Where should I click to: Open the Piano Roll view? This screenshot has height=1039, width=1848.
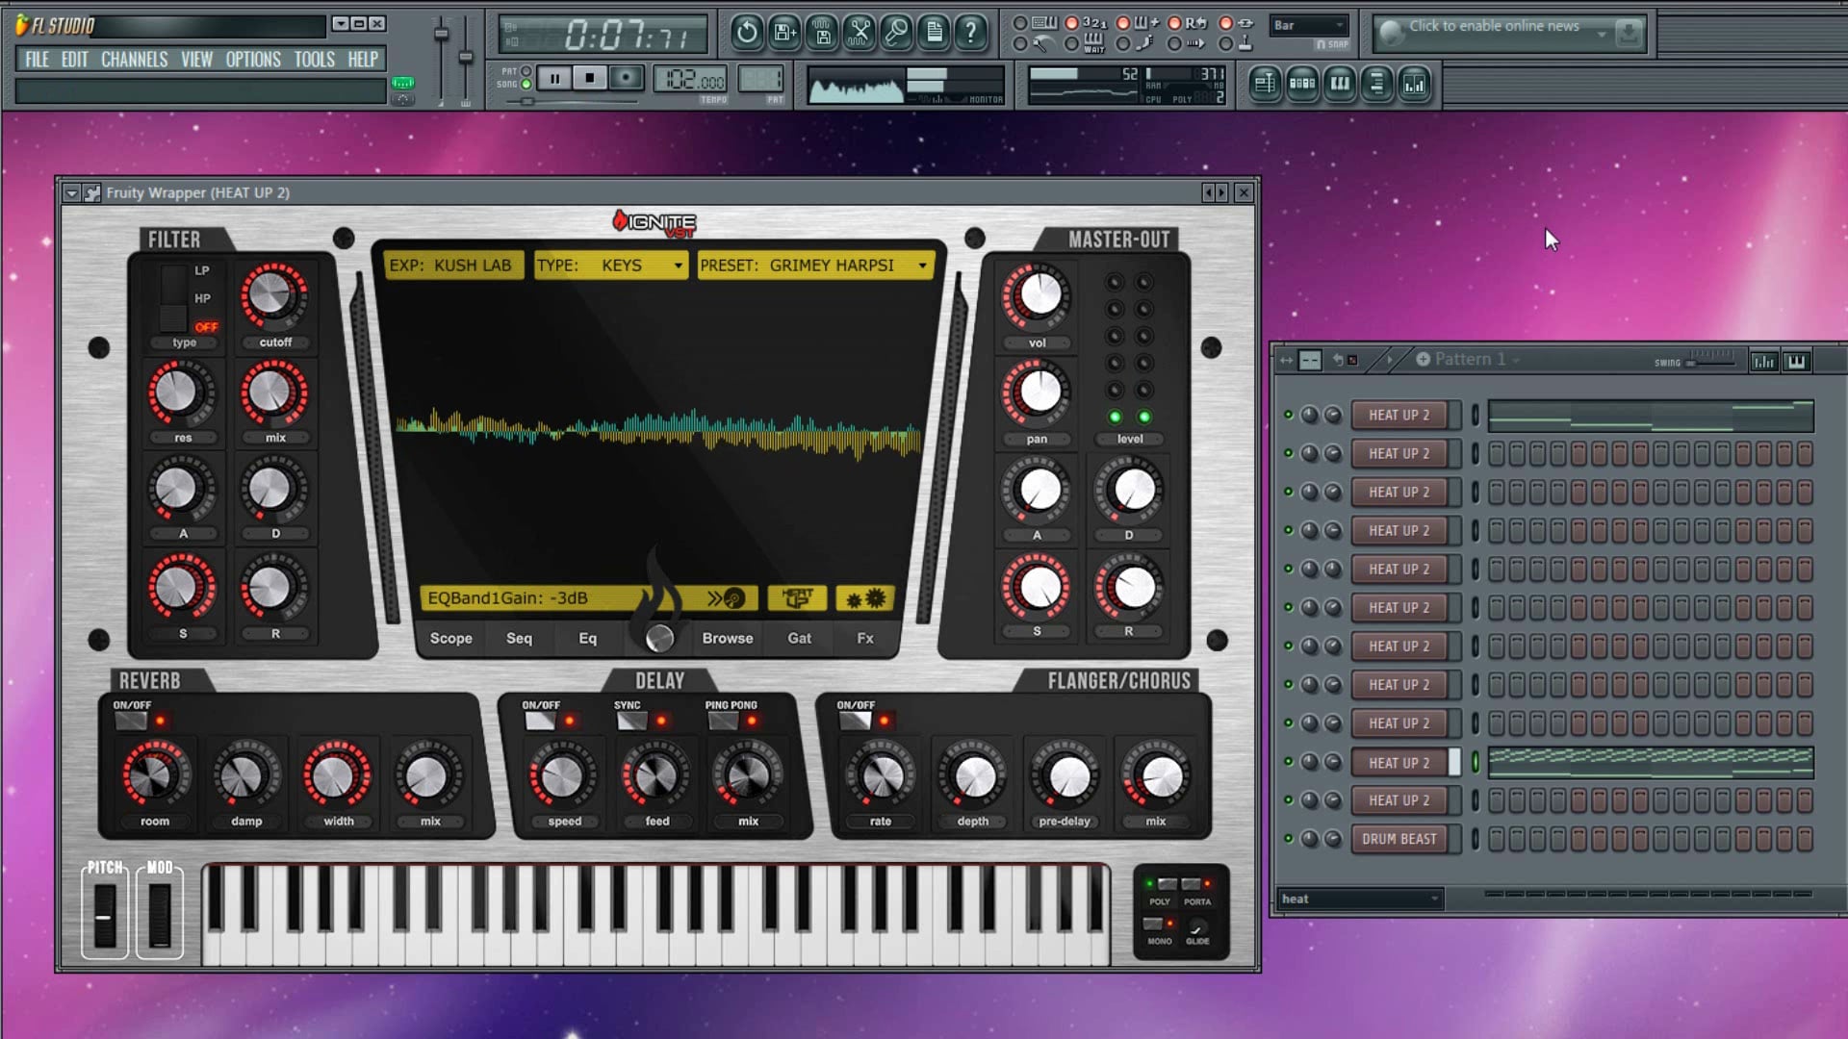click(1342, 85)
